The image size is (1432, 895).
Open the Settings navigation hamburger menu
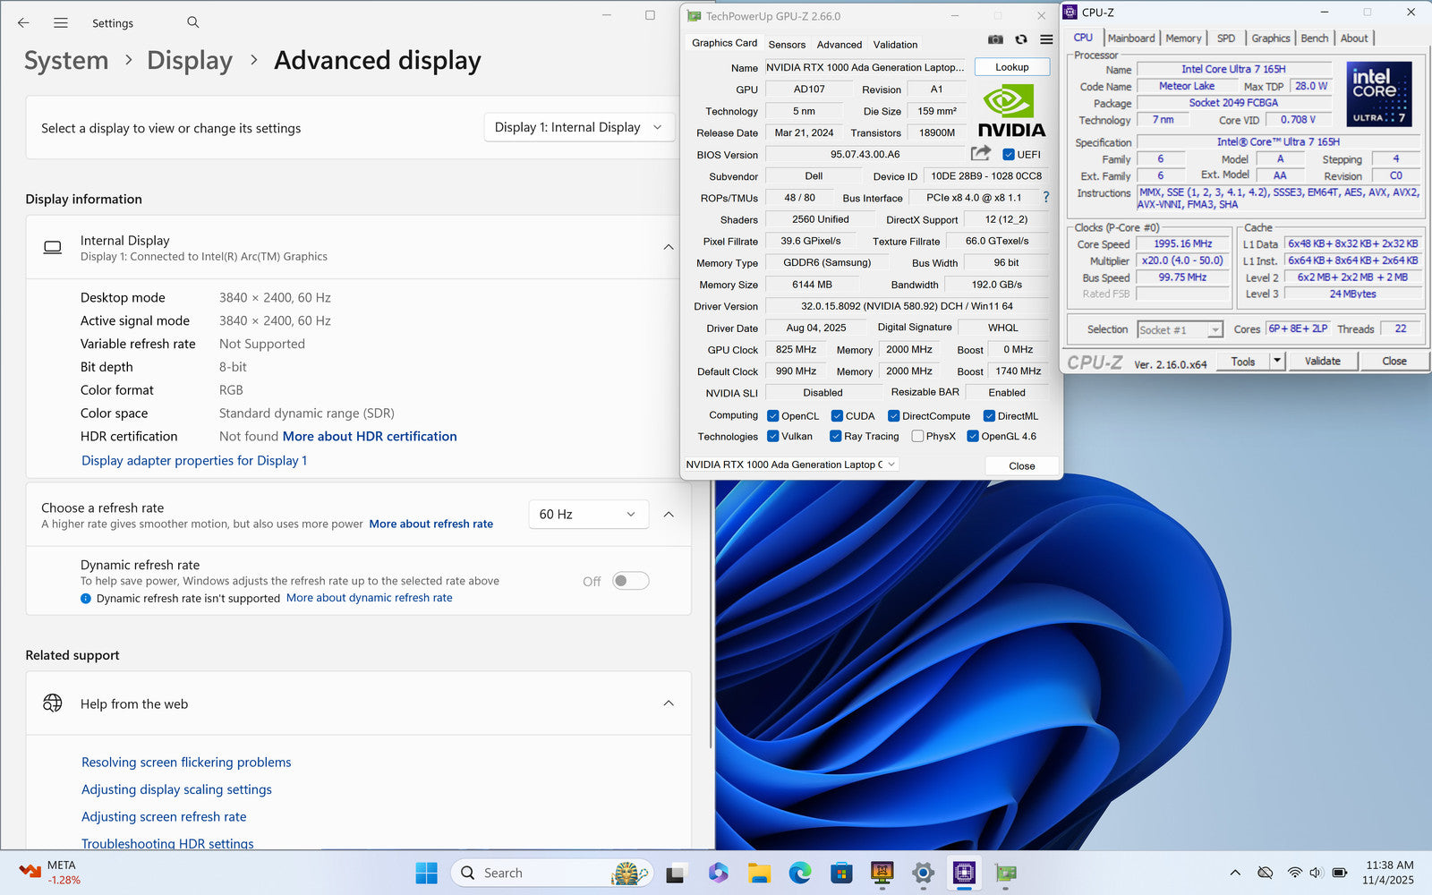61,22
